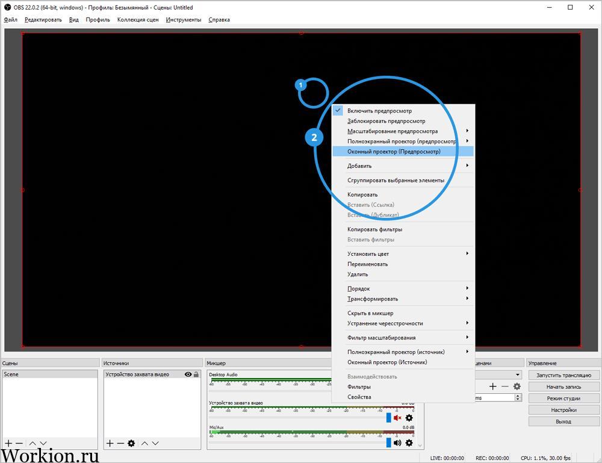Expand Полноэкранный проектор (источник) submenu
This screenshot has width=602, height=463.
pos(403,352)
